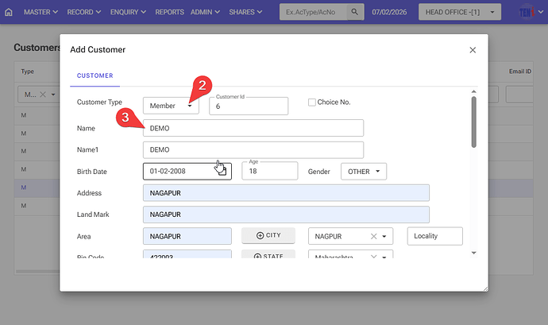Click the search magnifier icon

[x=355, y=13]
